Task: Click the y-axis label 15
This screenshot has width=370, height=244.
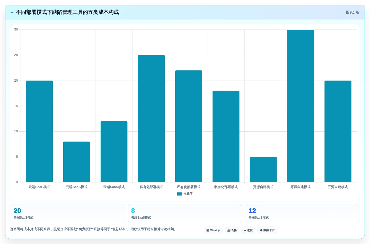Action: tap(16, 106)
